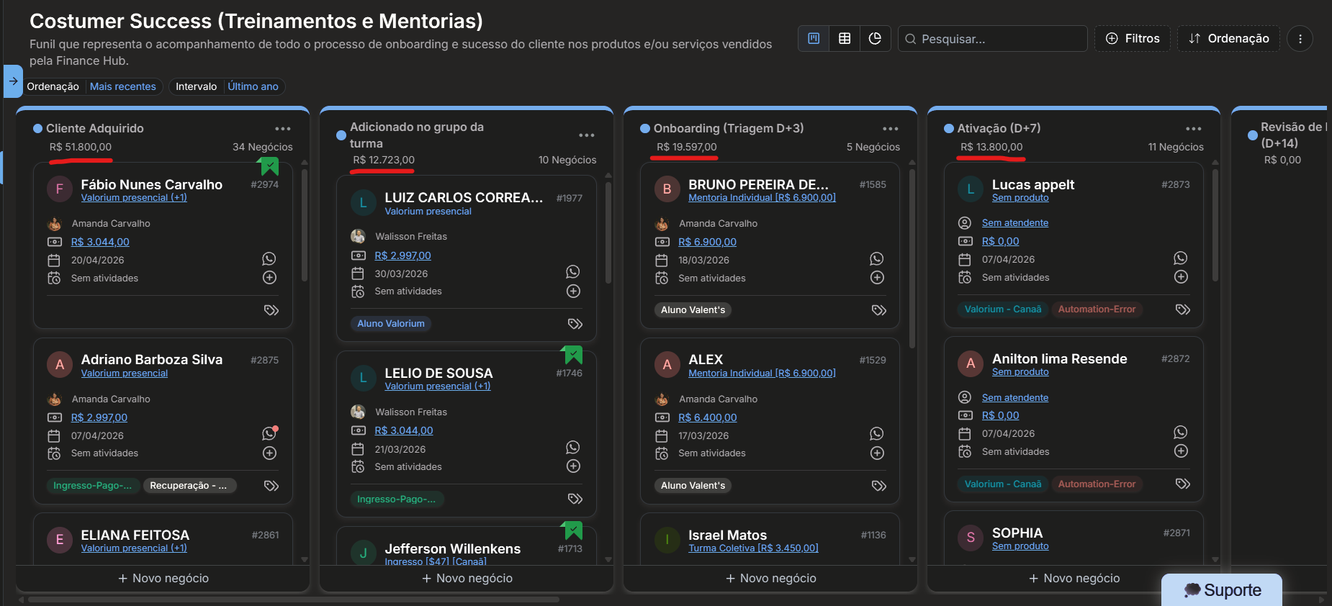The height and width of the screenshot is (606, 1332).
Task: Open the Ordenação sort button
Action: (1228, 38)
